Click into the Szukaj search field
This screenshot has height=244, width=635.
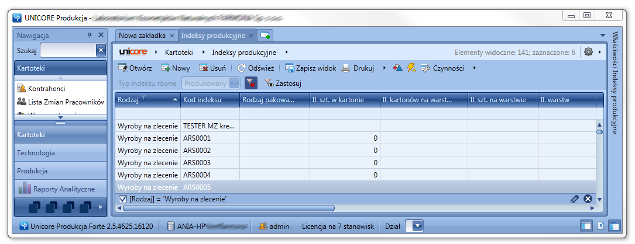(x=67, y=51)
